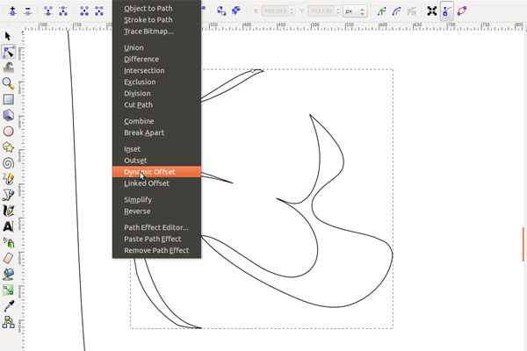The image size is (527, 351).
Task: Select the highlighted Dynamic Offset entry
Action: (x=156, y=172)
